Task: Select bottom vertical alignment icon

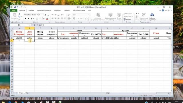Action: 58,15
